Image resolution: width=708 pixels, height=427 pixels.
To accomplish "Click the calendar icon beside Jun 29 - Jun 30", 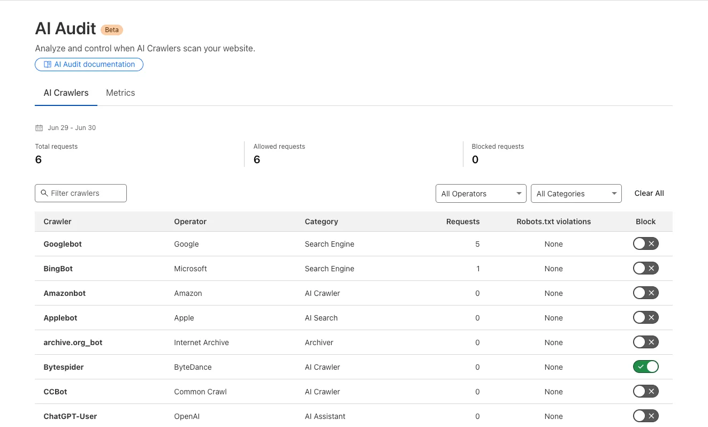I will pos(39,128).
